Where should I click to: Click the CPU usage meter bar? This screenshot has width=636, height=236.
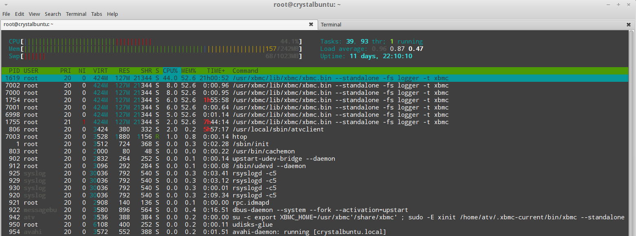pos(156,42)
